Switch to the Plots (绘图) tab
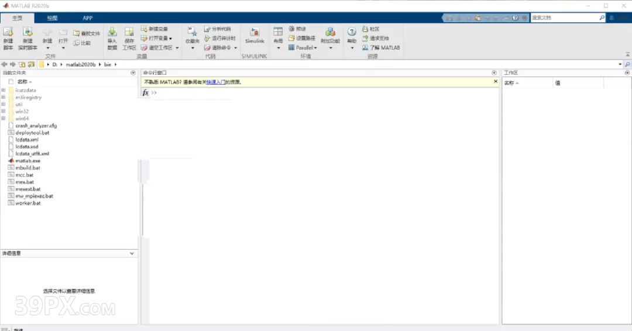Viewport: 632px width, 331px height. tap(52, 18)
